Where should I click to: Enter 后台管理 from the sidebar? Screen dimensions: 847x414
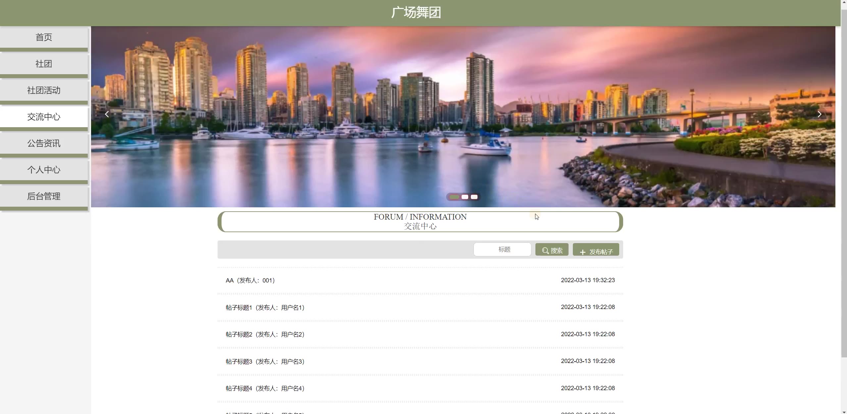pyautogui.click(x=44, y=196)
